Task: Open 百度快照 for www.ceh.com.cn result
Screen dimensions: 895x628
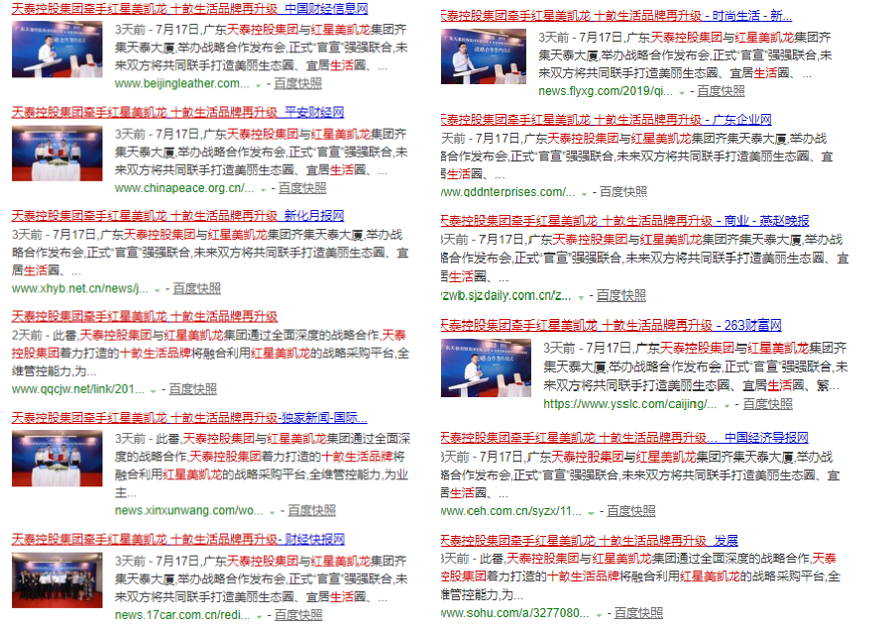Action: click(x=630, y=511)
